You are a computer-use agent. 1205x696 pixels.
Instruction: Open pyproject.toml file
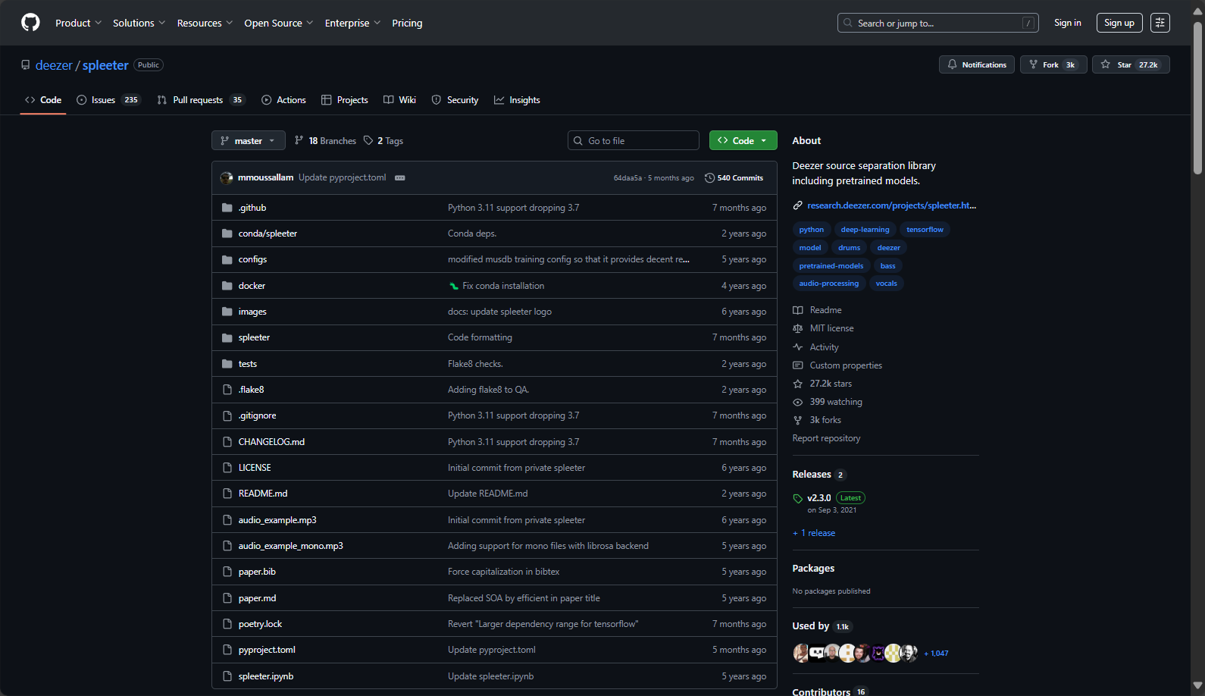click(x=267, y=650)
